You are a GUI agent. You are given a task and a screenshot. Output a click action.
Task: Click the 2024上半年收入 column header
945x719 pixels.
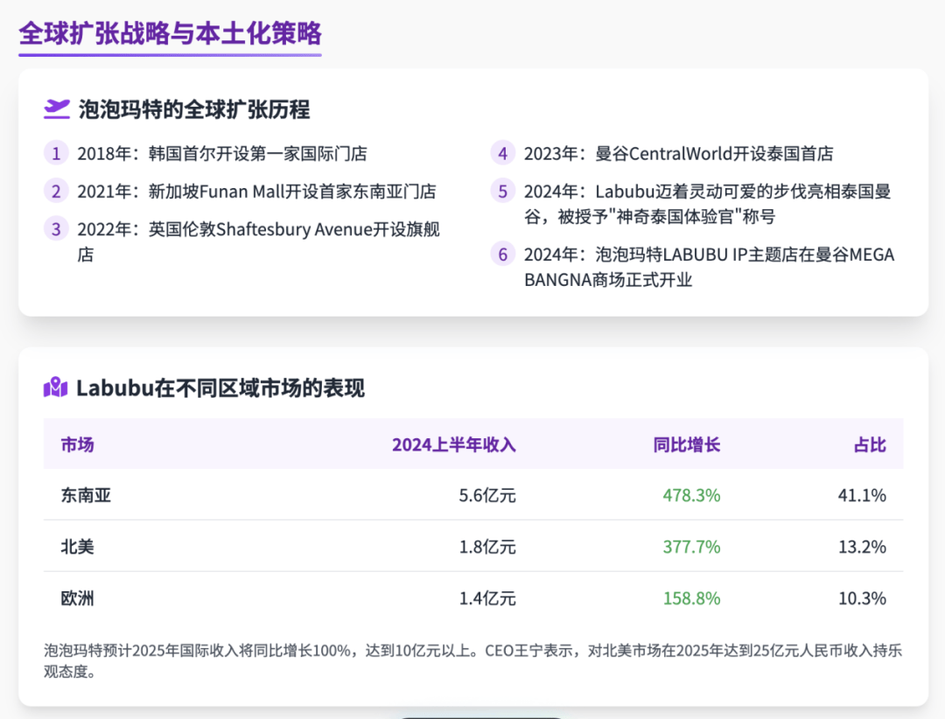453,444
